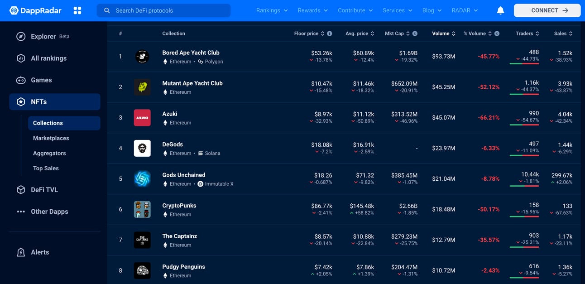Viewport: 585px width, 284px height.
Task: Select Marketplaces in sidebar
Action: [x=51, y=138]
